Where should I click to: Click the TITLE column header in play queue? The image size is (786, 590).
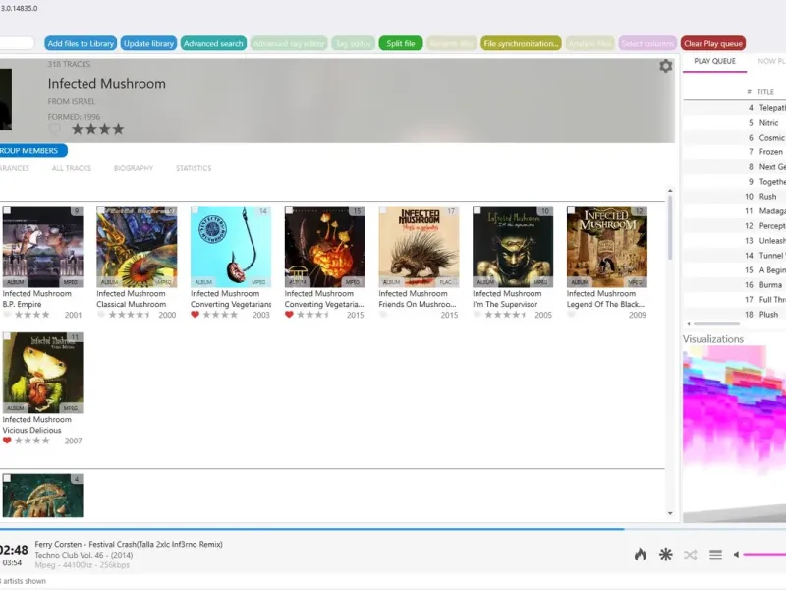[765, 91]
